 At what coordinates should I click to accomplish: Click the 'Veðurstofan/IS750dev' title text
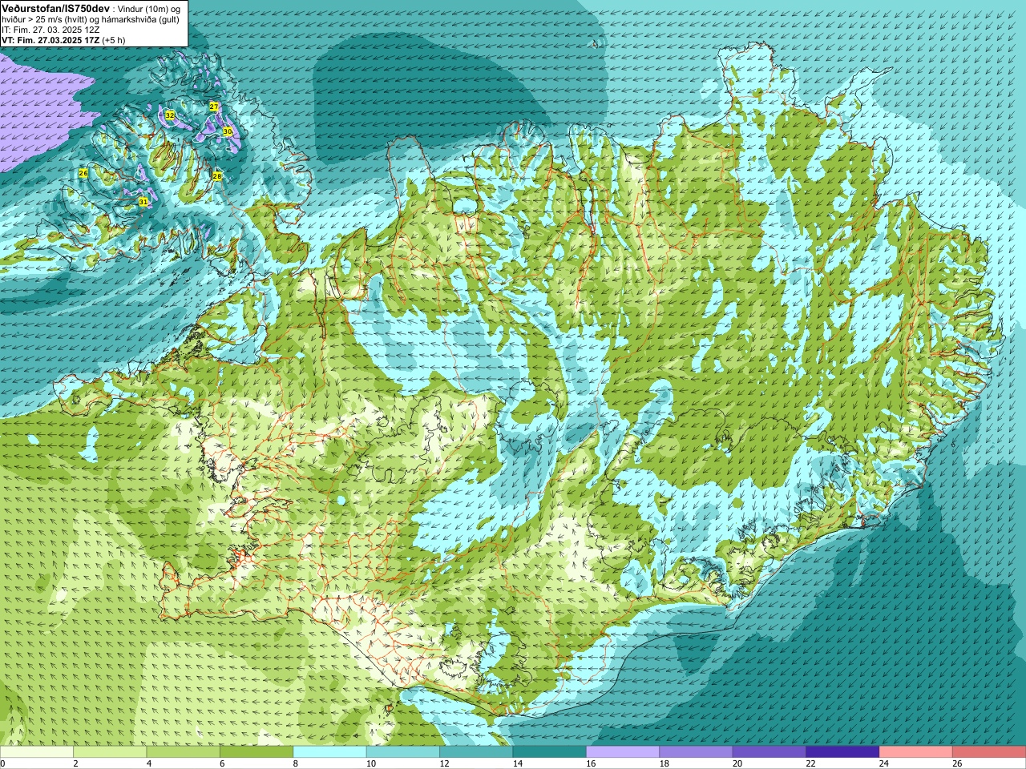(55, 7)
